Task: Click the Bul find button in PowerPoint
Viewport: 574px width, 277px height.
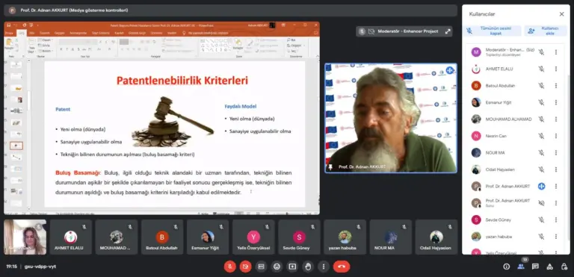Action: tap(291, 40)
